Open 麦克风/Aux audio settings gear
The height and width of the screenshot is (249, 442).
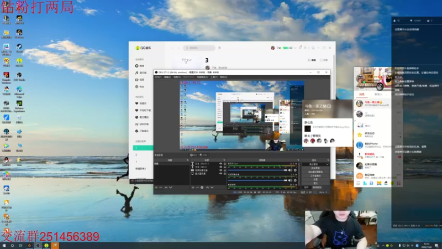(x=295, y=170)
